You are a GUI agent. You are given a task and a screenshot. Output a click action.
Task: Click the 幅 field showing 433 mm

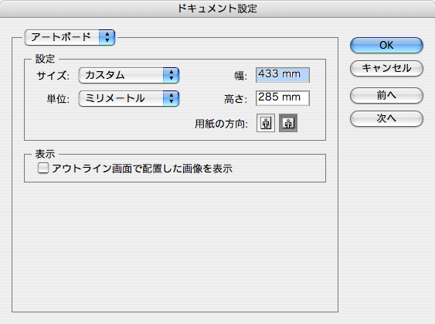[x=283, y=75]
